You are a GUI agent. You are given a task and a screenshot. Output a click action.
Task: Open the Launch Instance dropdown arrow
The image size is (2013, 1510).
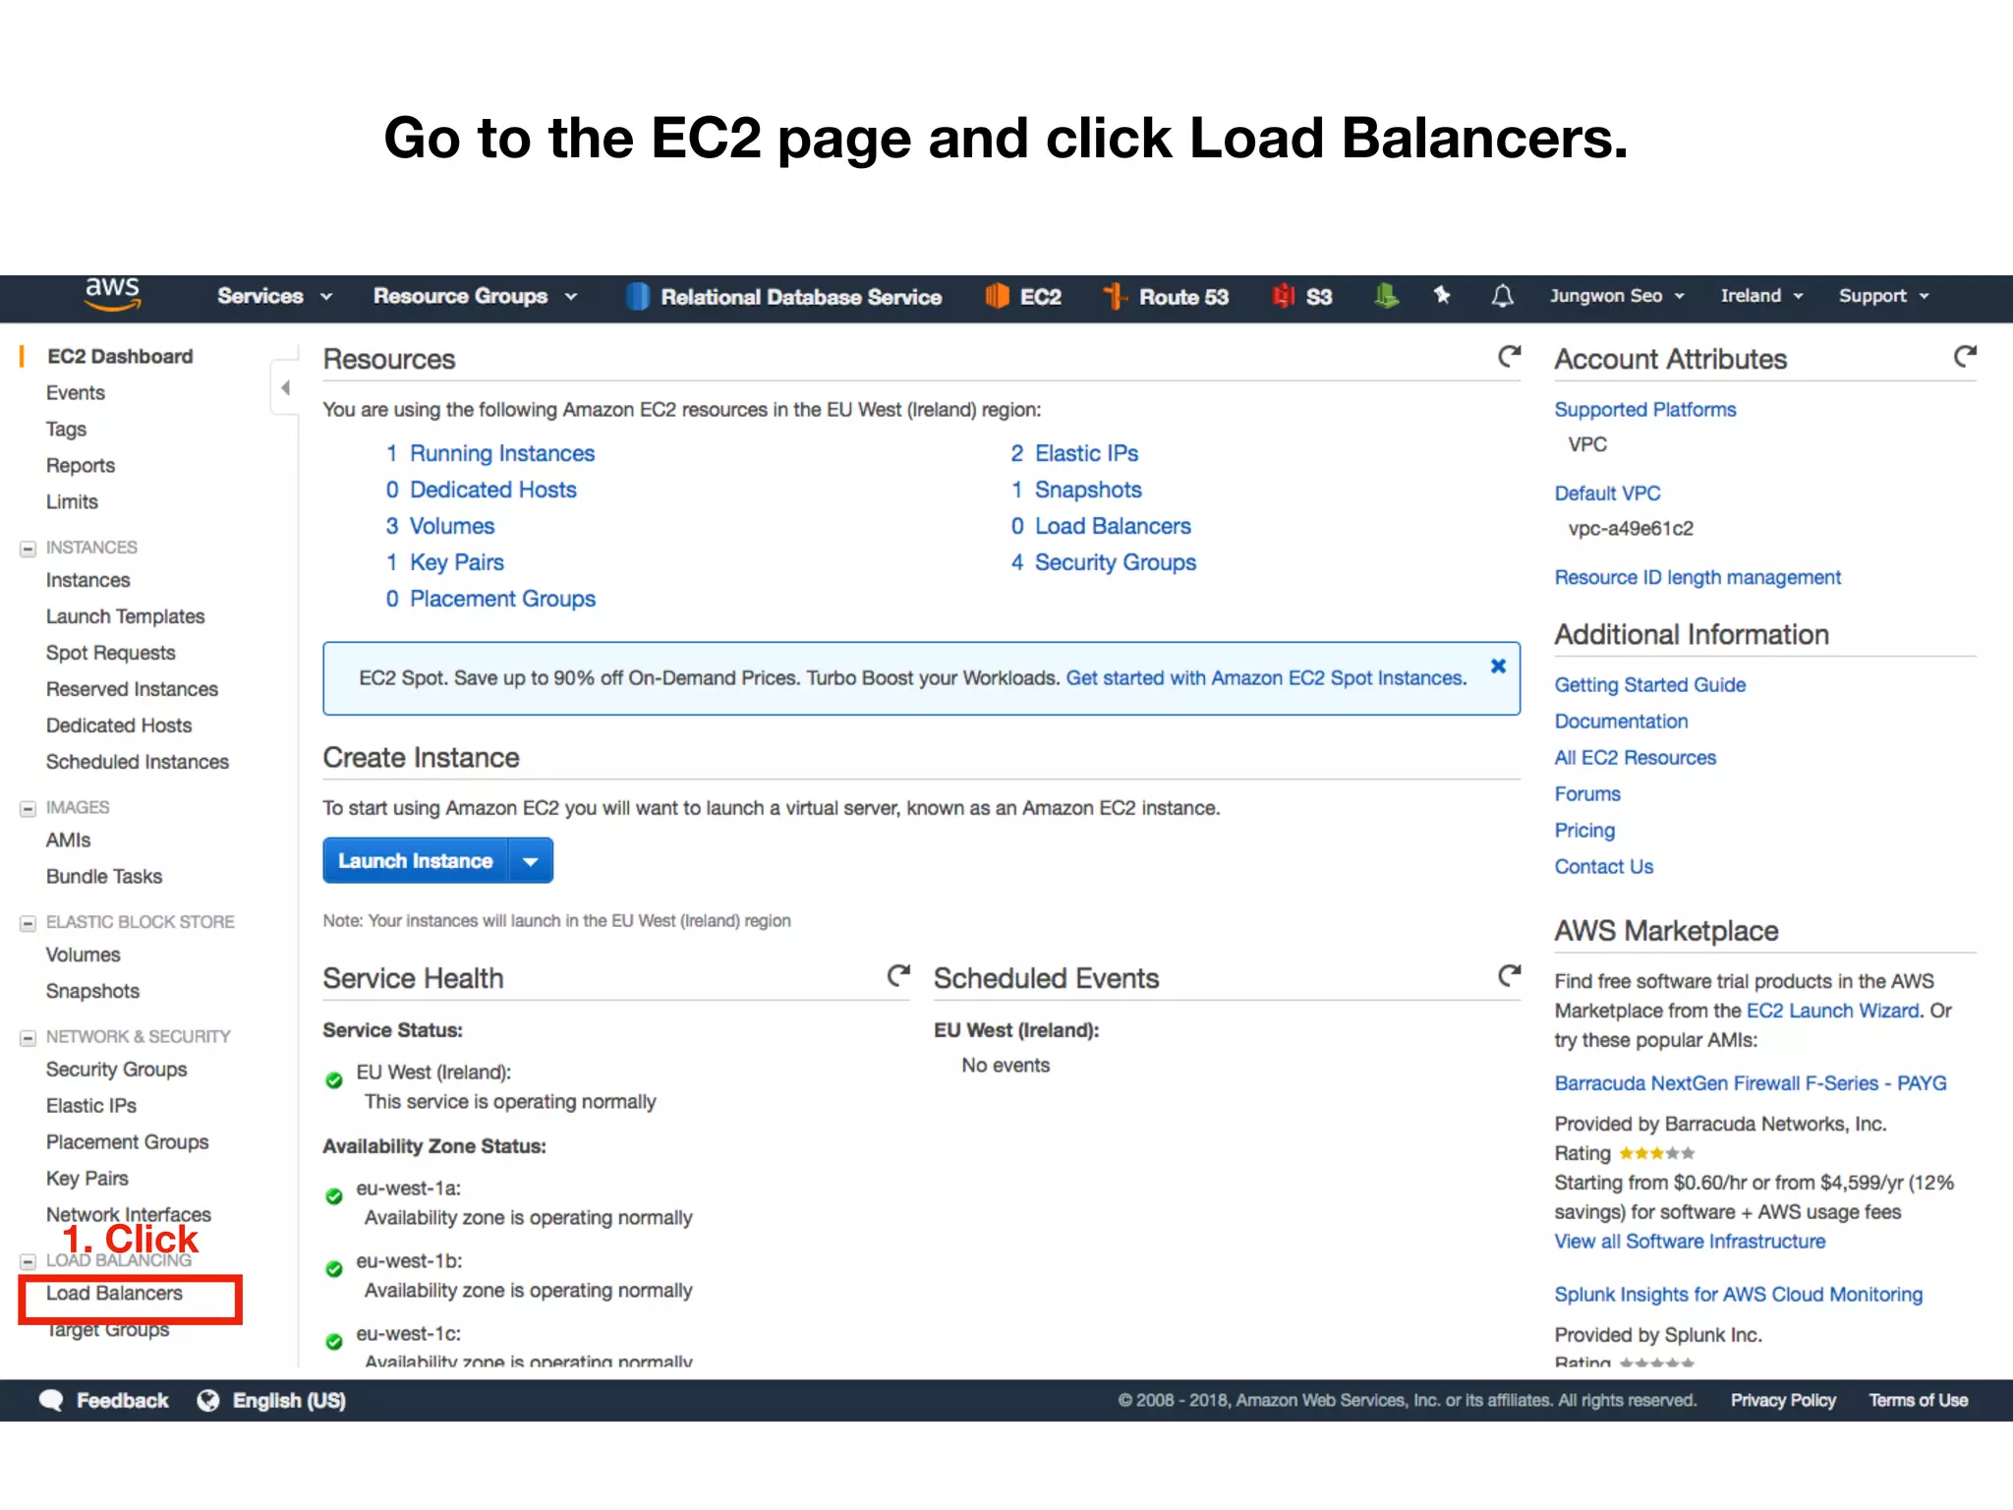(x=531, y=860)
